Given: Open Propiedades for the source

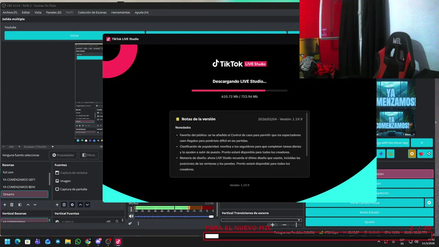Looking at the screenshot, I should point(63,155).
